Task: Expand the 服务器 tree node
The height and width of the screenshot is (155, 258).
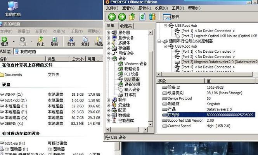Action: pyautogui.click(x=108, y=33)
